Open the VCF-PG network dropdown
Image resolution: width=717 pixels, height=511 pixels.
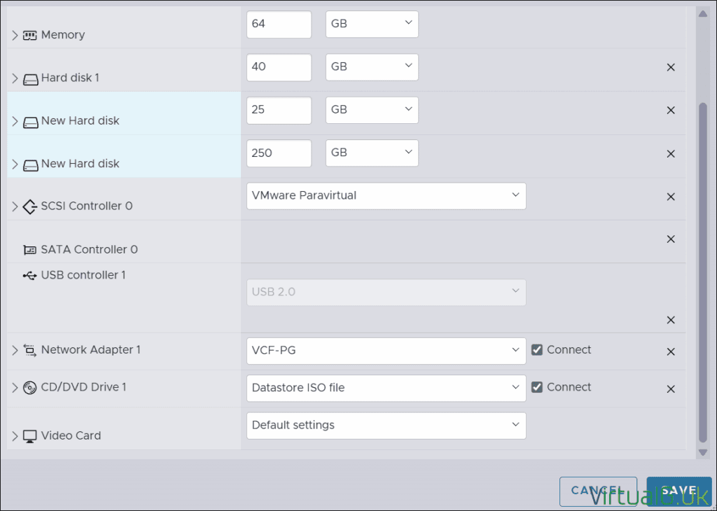click(386, 351)
